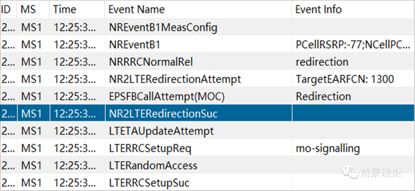Viewport: 415px width, 191px height.
Task: Click the MS1 cell in NRRRCNormalRel row
Action: [x=32, y=62]
